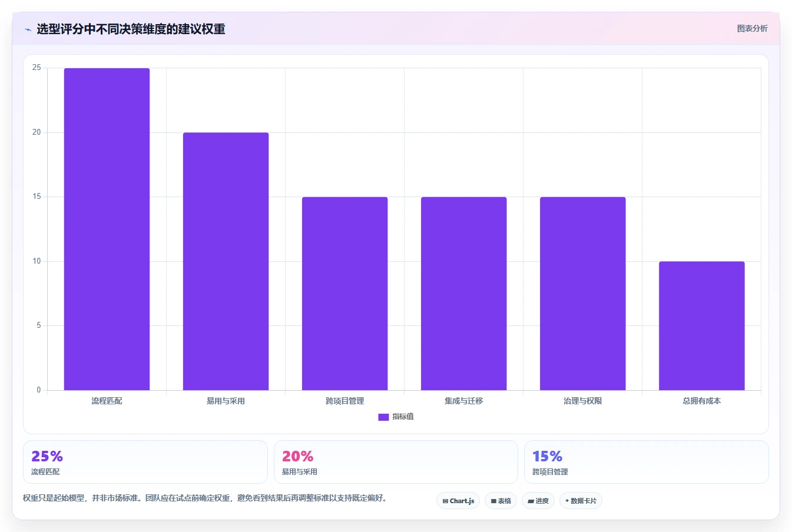The width and height of the screenshot is (792, 532).
Task: Click the 易用与采用 x-axis label
Action: tap(226, 401)
